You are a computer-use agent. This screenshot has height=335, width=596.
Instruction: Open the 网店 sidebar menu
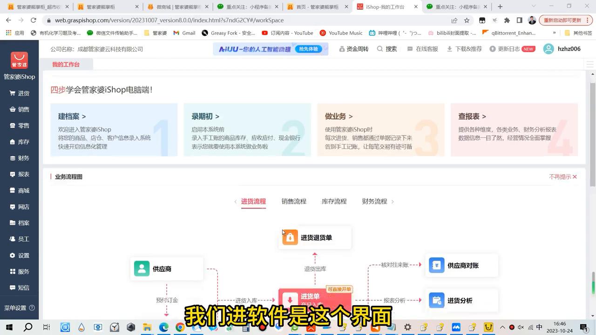click(19, 207)
